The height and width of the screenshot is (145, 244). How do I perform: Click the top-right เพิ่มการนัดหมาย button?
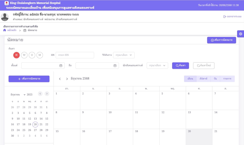(222, 40)
